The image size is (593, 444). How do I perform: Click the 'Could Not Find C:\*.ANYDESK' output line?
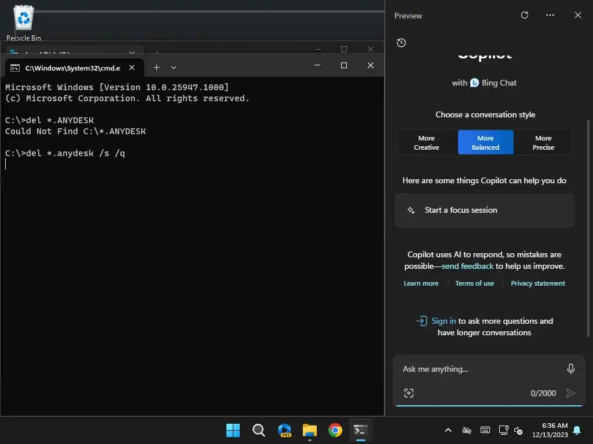click(x=75, y=131)
